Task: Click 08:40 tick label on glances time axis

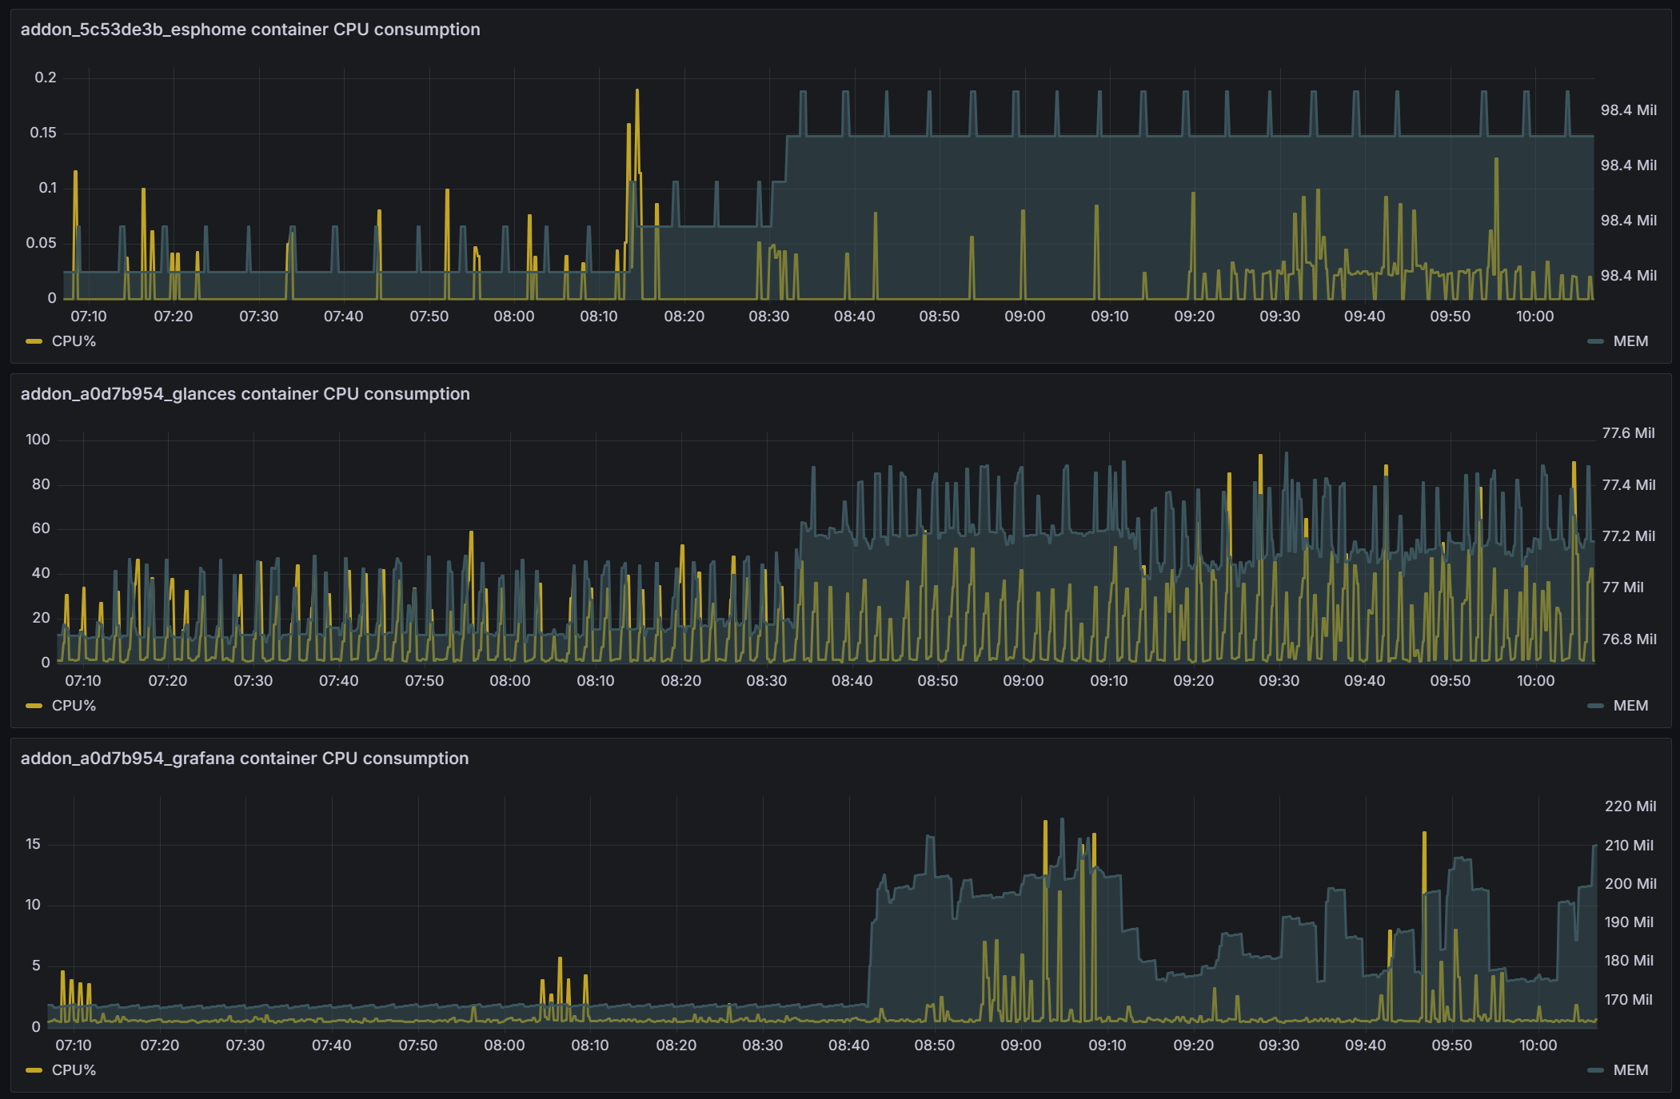Action: pos(852,681)
